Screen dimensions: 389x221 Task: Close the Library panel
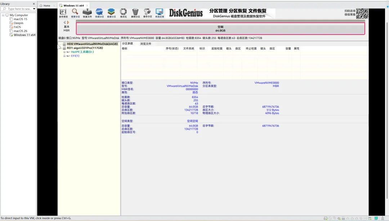click(x=34, y=4)
